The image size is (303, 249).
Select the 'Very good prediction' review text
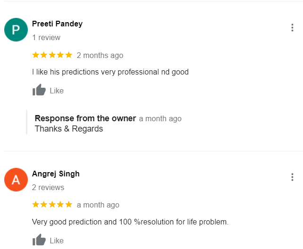click(x=130, y=222)
